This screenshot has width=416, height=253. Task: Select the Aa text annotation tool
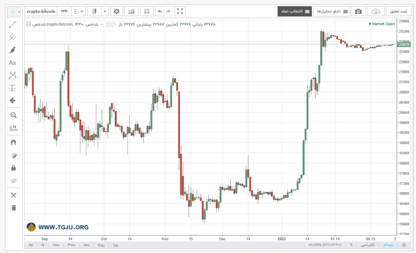pyautogui.click(x=12, y=63)
